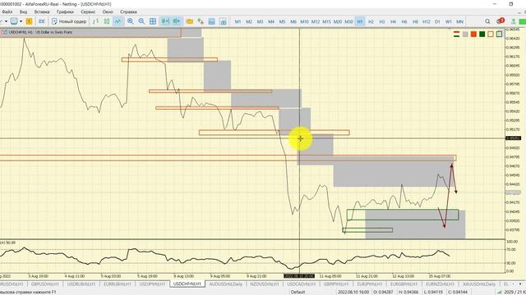Click the indicators list icon with arrows
Viewport: 526px width, 295px height.
click(x=201, y=21)
